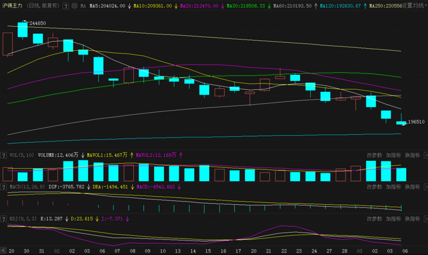The height and width of the screenshot is (255, 428).
Task: Click 加指标 in the KDJ panel
Action: (394, 219)
